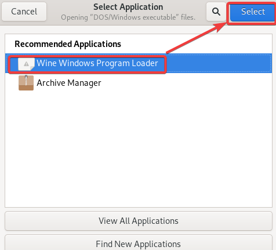Click the search magnifier icon
The height and width of the screenshot is (250, 276).
coord(216,12)
